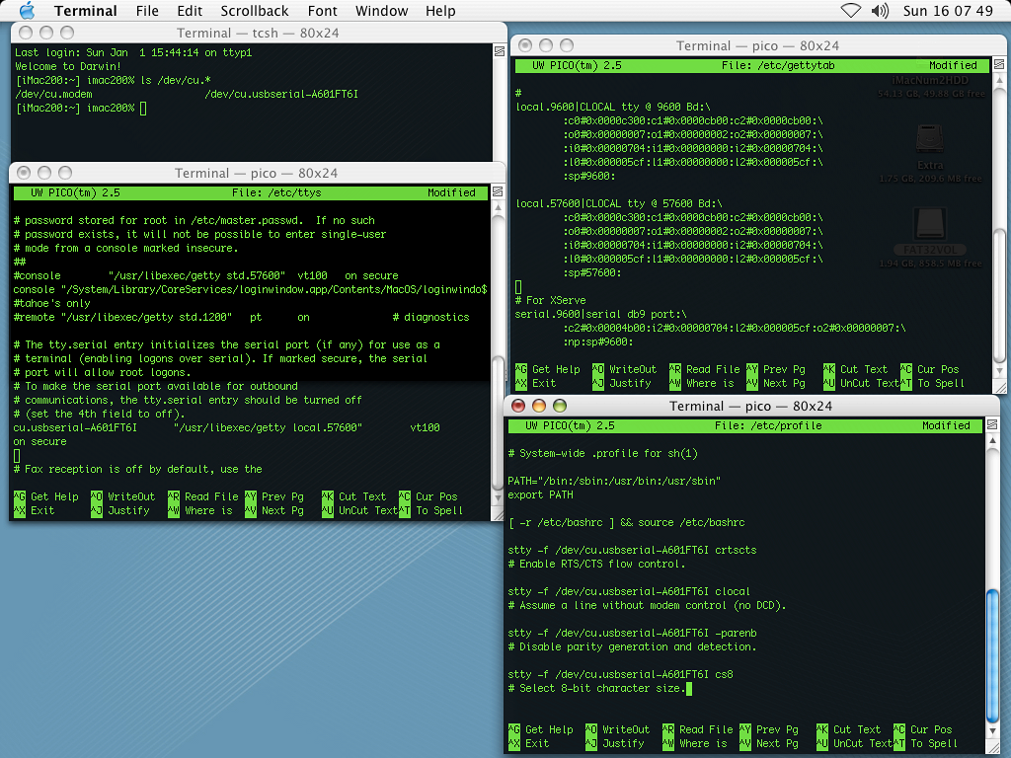Click '# Fax reception is off by default' line

coord(138,470)
